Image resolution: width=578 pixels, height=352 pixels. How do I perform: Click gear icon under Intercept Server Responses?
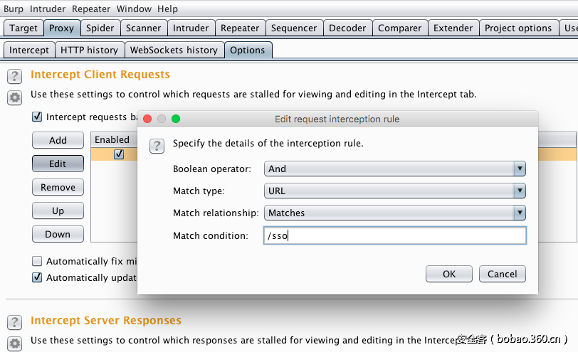tap(14, 343)
